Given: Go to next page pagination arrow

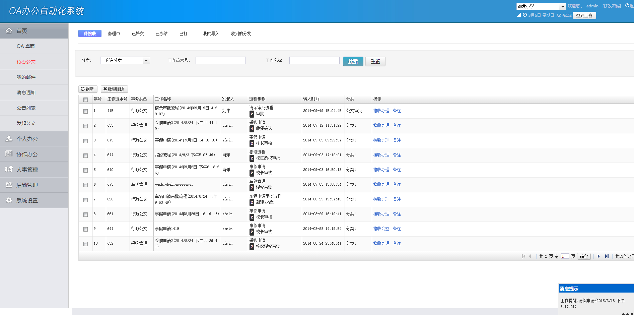Looking at the screenshot, I should click(x=599, y=256).
